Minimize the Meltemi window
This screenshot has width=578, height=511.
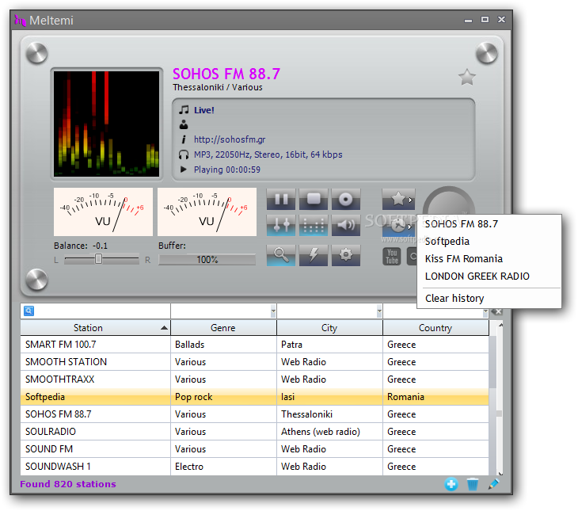point(468,21)
